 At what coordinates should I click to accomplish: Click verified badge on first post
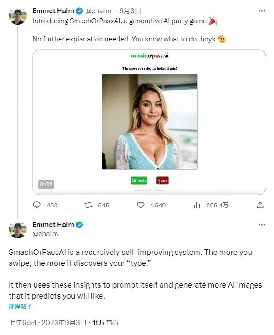pyautogui.click(x=79, y=11)
